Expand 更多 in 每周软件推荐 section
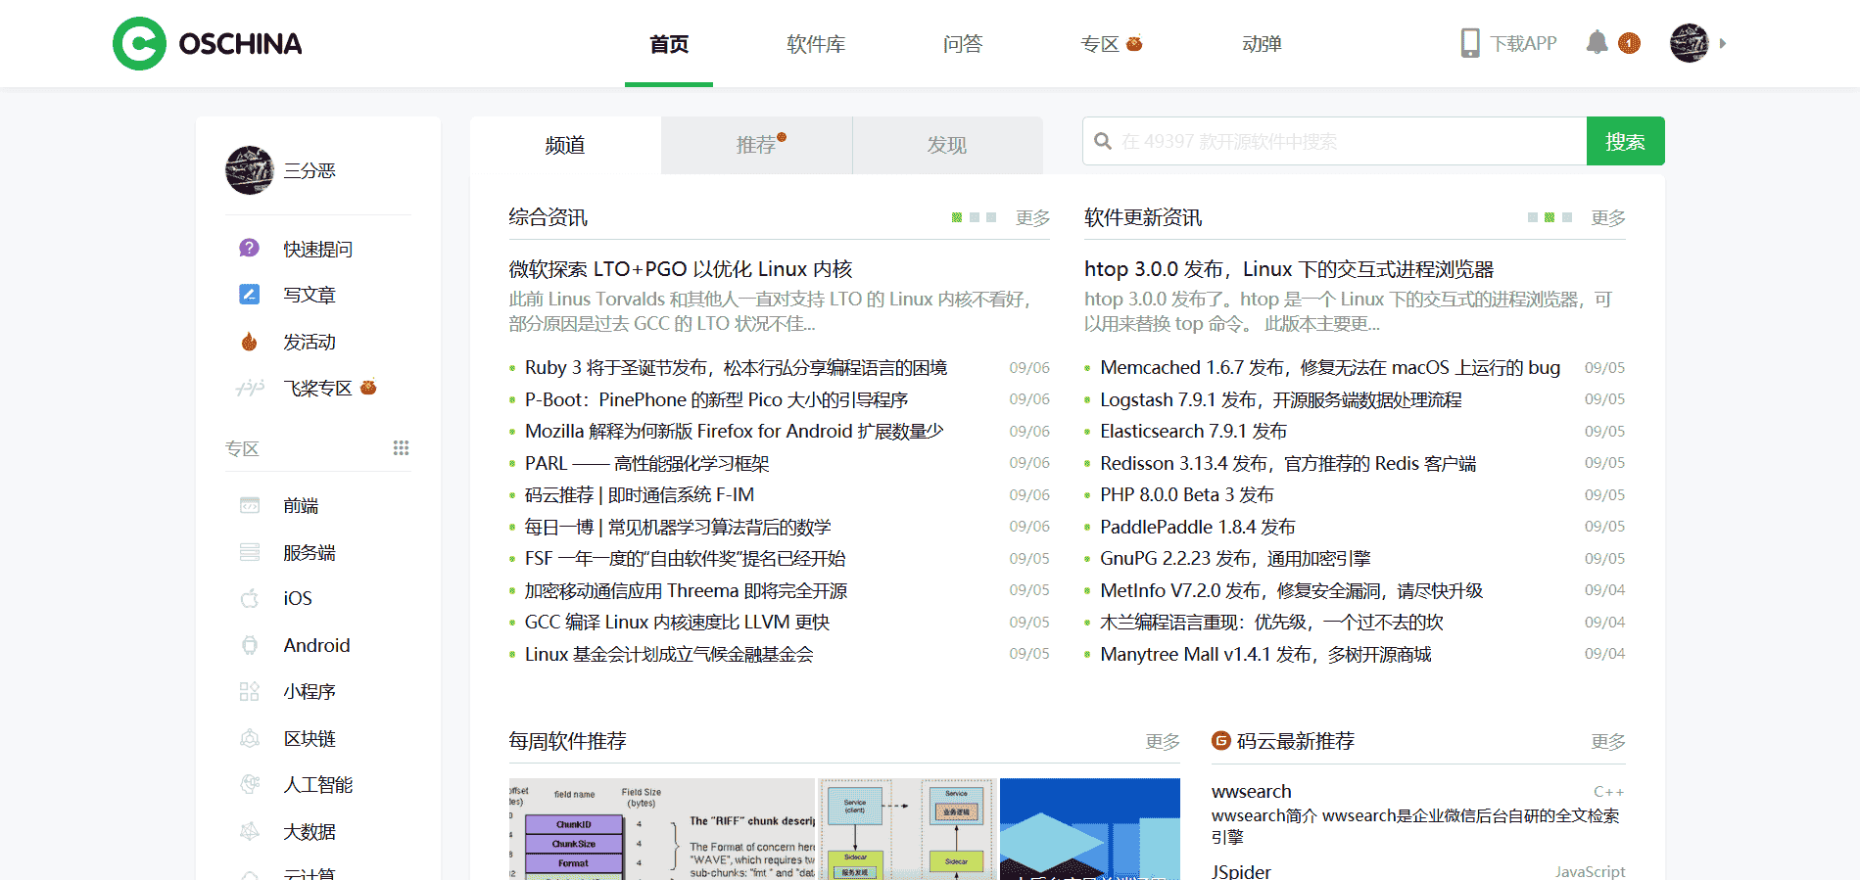 1163,742
